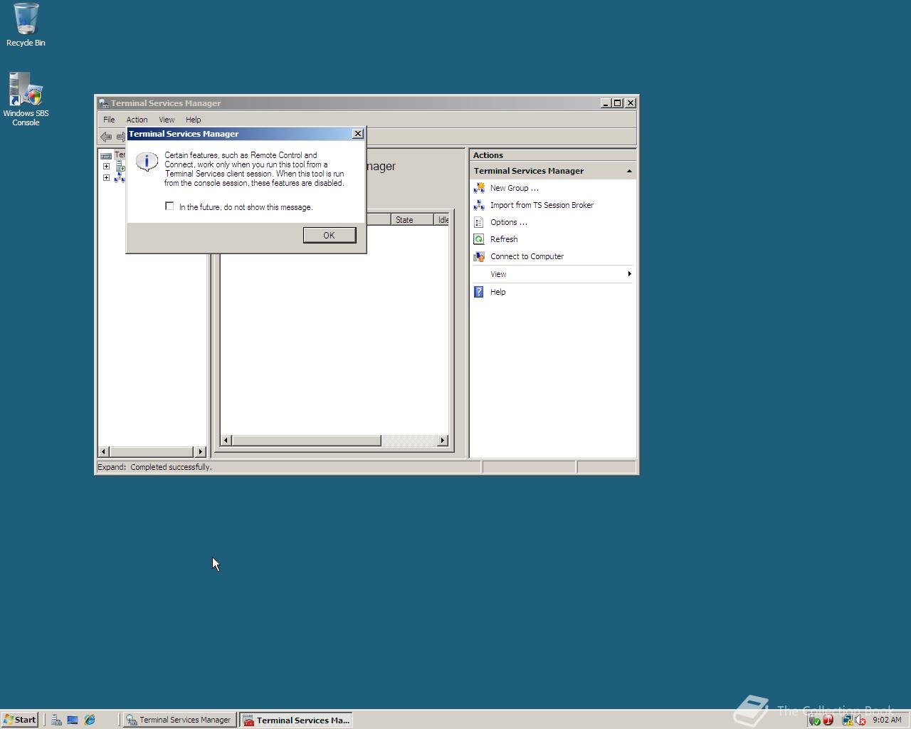This screenshot has width=911, height=729.
Task: Click the Show Desktop quick launch icon
Action: click(73, 720)
